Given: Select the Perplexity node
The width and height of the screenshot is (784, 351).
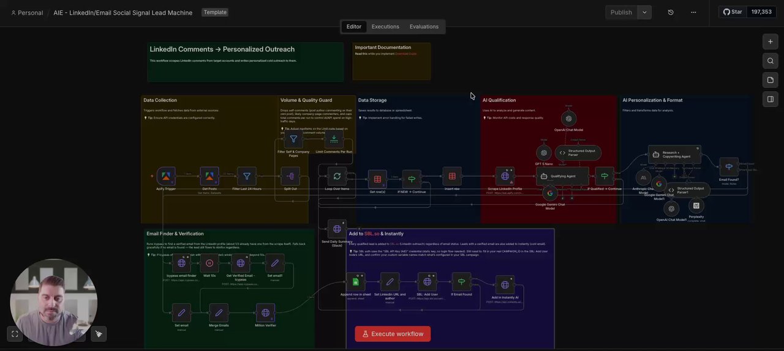Looking at the screenshot, I should click(x=696, y=206).
